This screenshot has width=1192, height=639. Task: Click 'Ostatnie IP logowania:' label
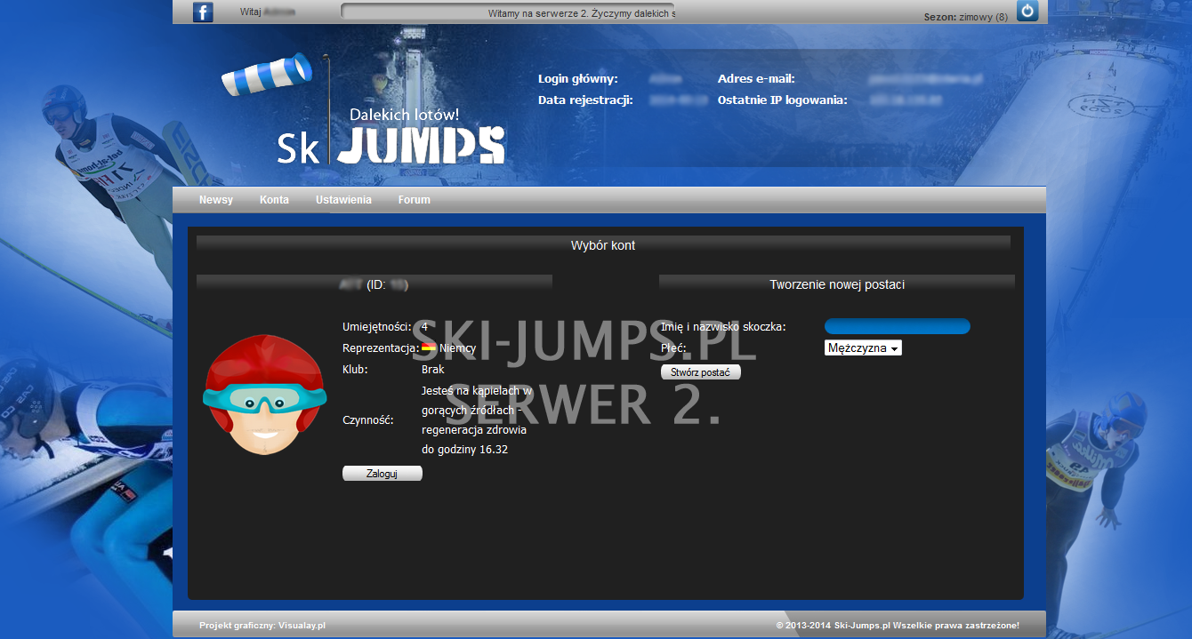[x=782, y=100]
